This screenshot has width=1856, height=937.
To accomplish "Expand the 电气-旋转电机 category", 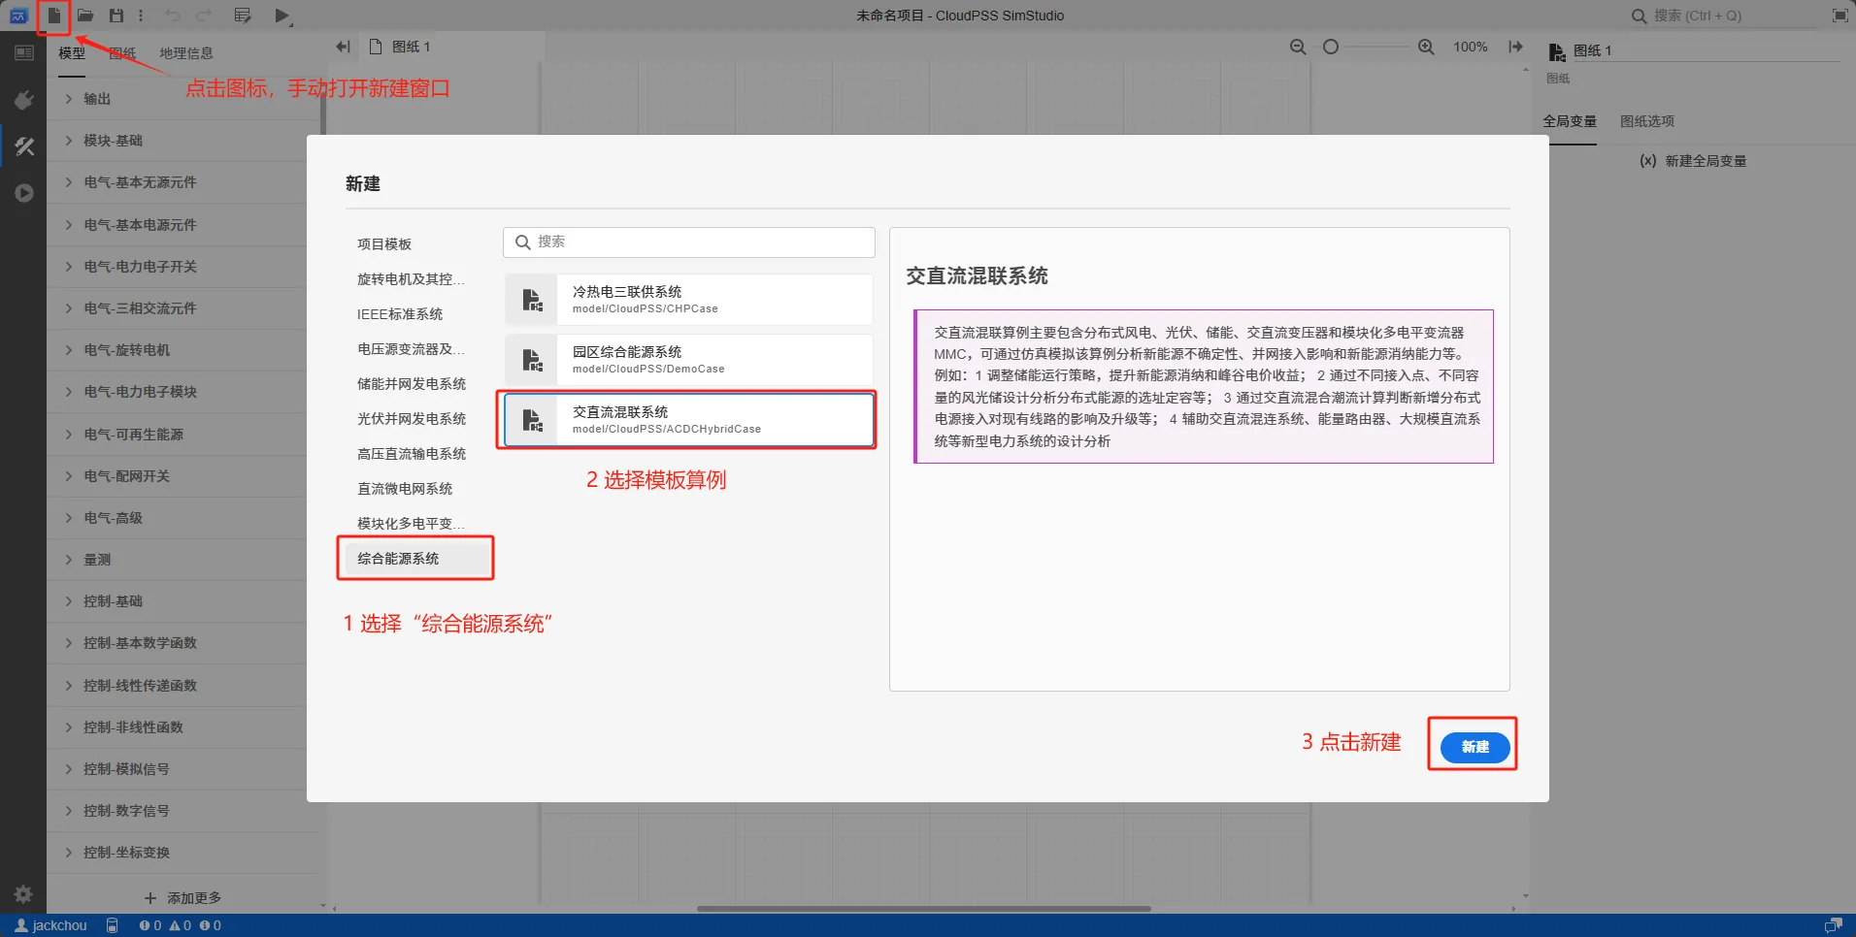I will tap(182, 350).
